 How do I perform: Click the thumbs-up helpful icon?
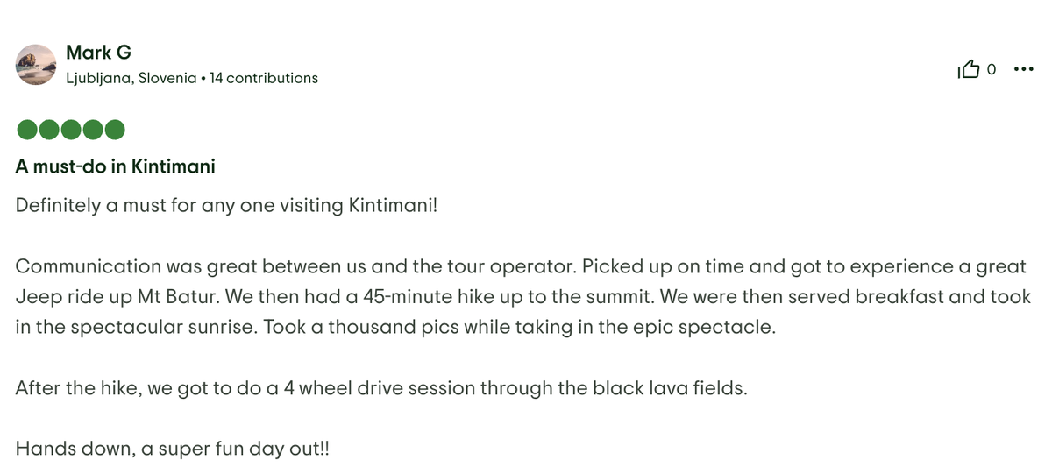(x=969, y=69)
